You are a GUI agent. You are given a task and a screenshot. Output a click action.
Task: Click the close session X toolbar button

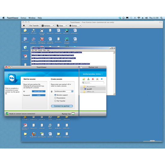24,25
